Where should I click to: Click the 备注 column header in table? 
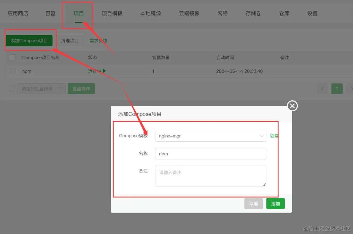click(284, 58)
